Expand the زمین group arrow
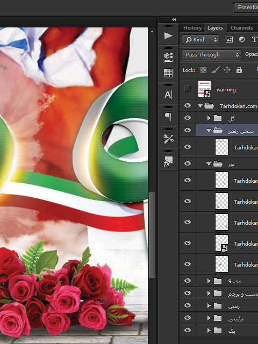 (209, 306)
